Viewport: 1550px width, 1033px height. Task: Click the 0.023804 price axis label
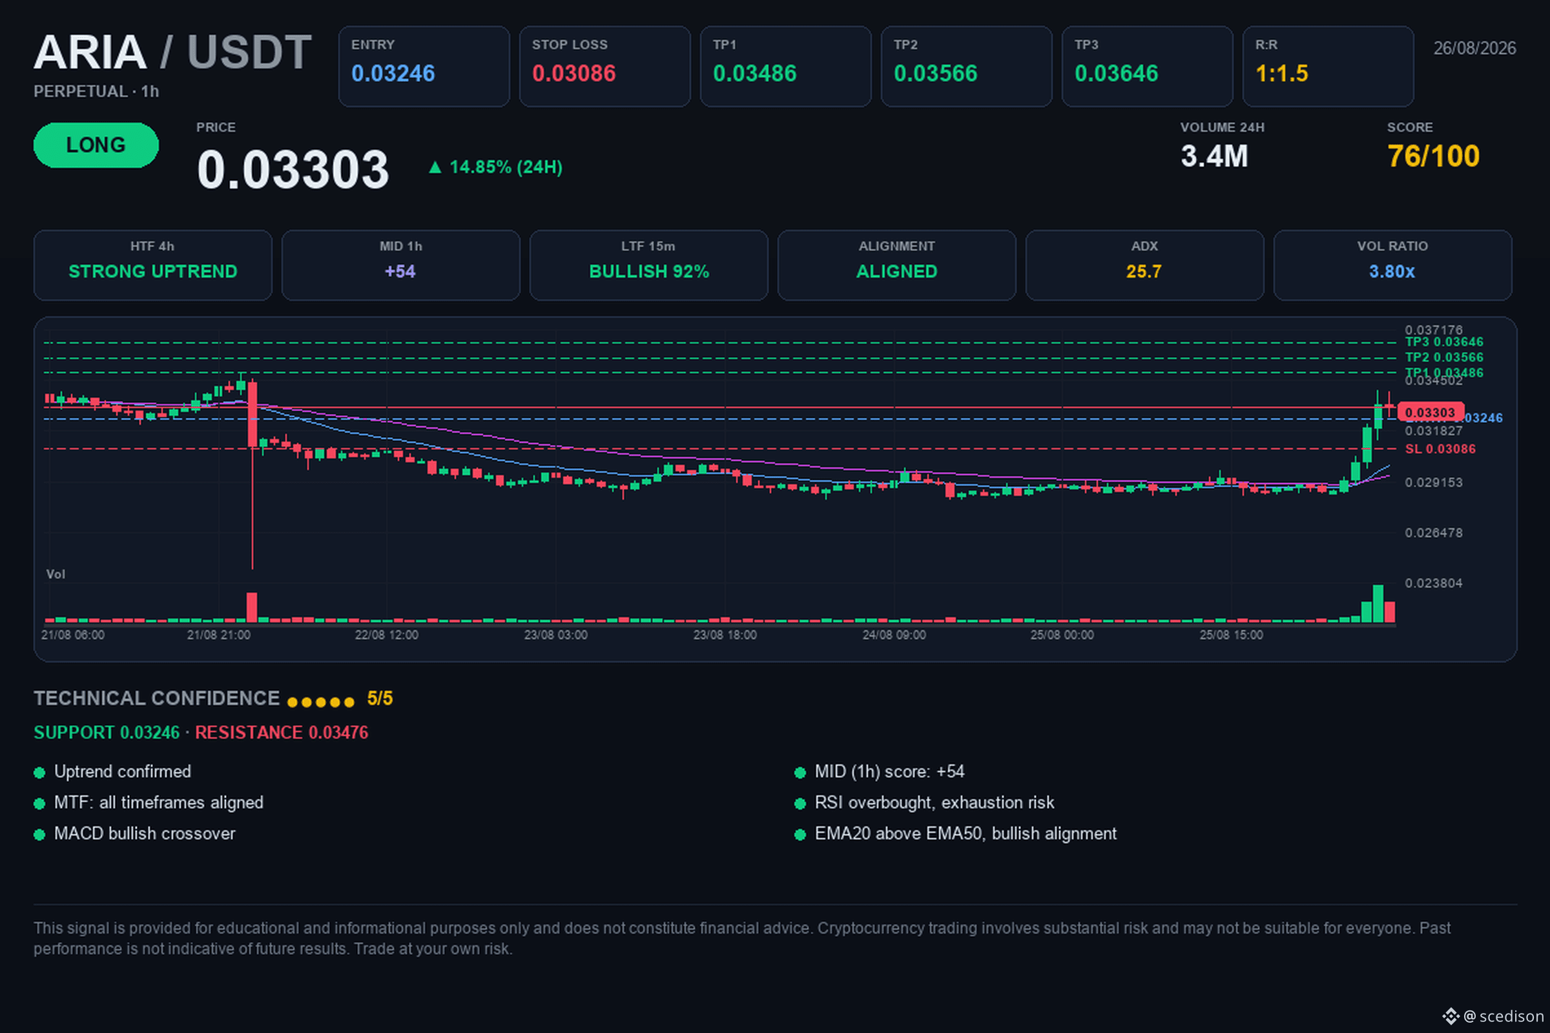(1433, 584)
